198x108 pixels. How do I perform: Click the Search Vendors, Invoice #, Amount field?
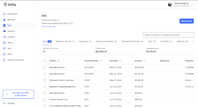tap(168, 35)
